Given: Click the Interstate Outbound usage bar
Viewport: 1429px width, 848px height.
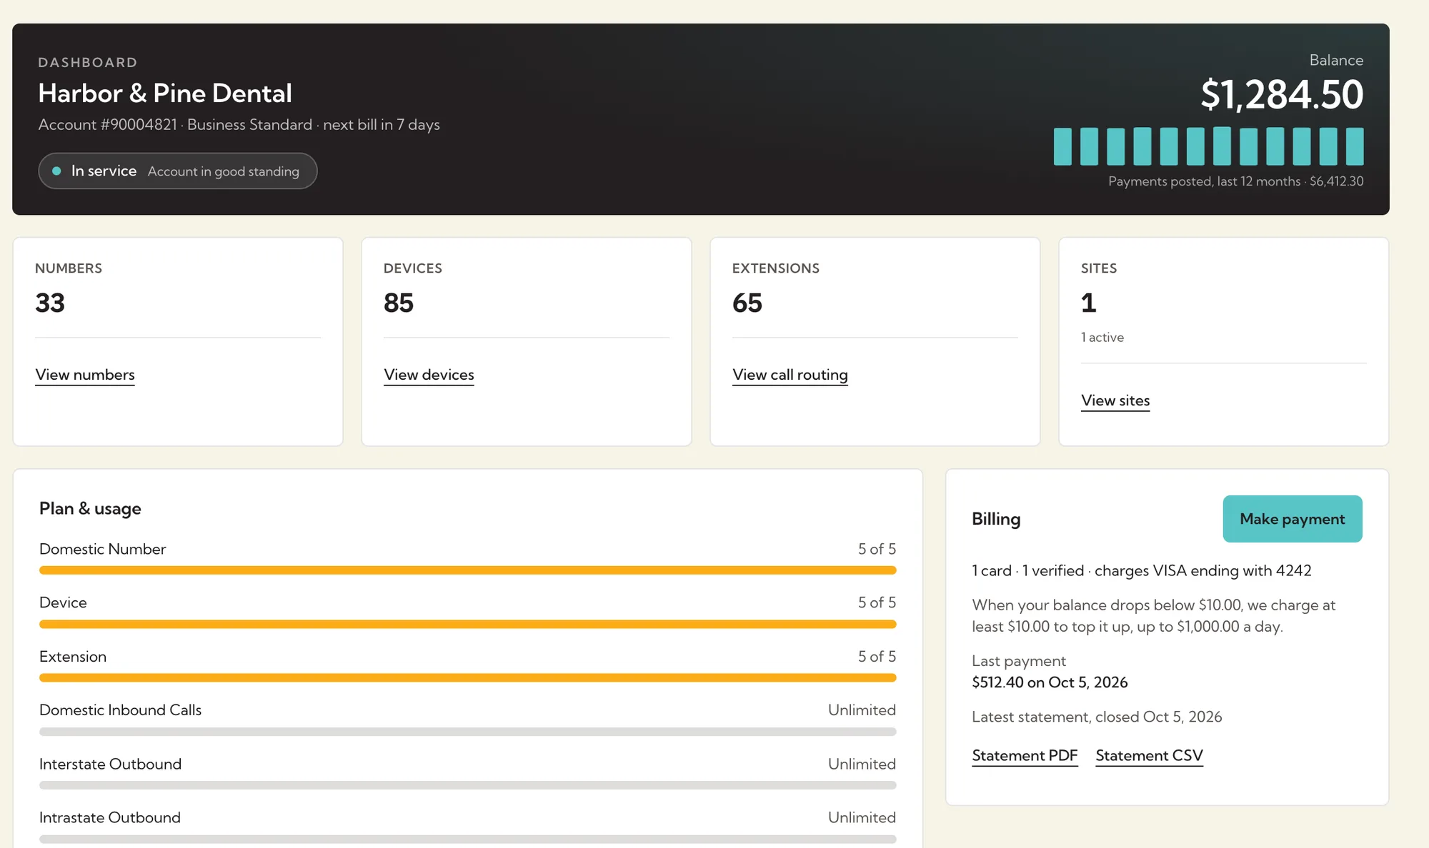Looking at the screenshot, I should point(467,785).
